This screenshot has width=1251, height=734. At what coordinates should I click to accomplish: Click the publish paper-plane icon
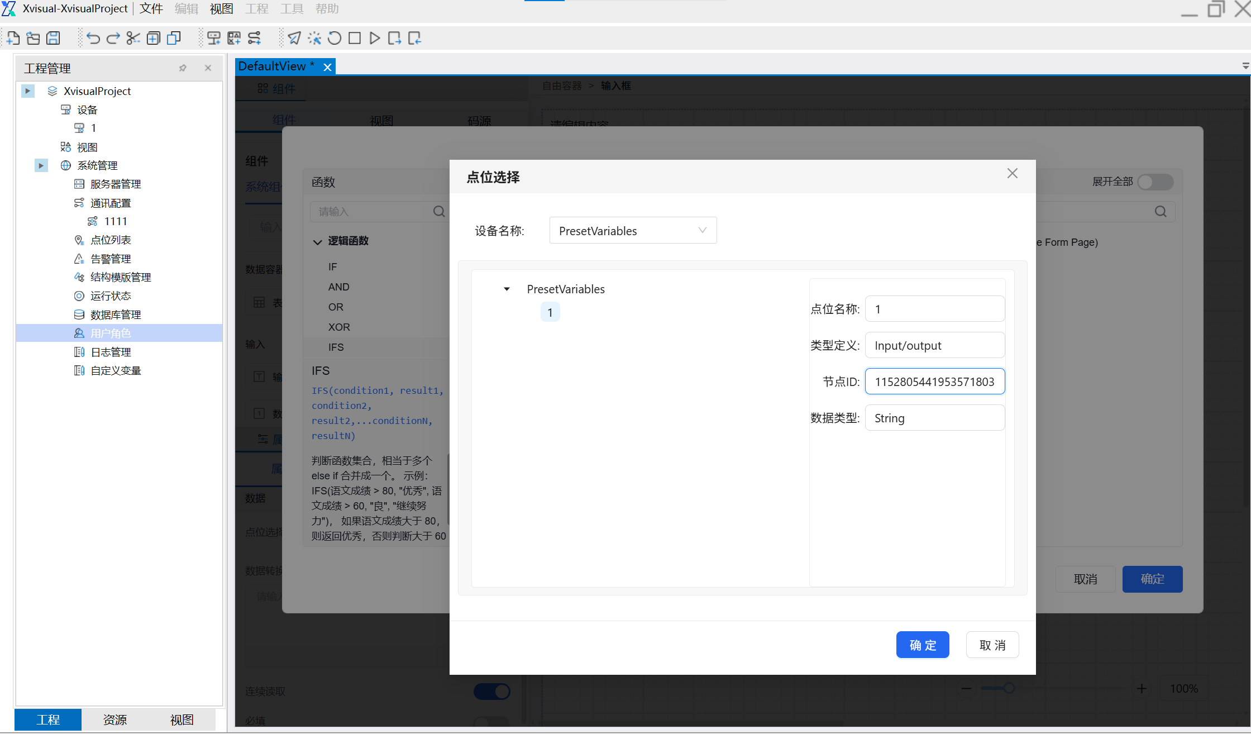[x=294, y=38]
